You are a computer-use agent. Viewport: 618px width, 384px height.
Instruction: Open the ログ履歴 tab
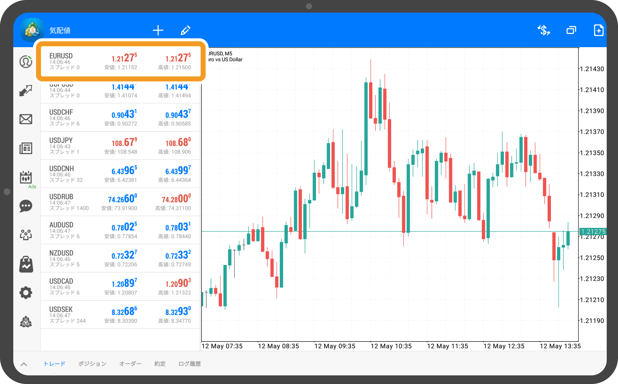click(x=190, y=364)
